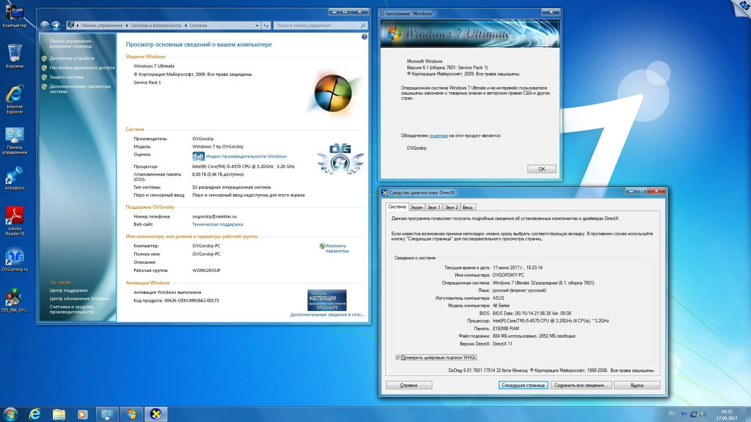Toggle Проверить цифровые подписи WHQL checkbox
Viewport: 751px width, 422px height.
398,358
